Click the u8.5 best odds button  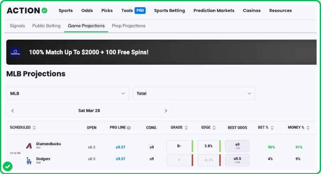(237, 160)
